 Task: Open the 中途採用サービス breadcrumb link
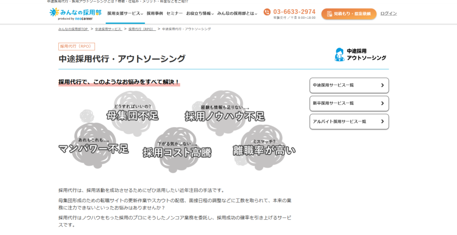(x=108, y=29)
